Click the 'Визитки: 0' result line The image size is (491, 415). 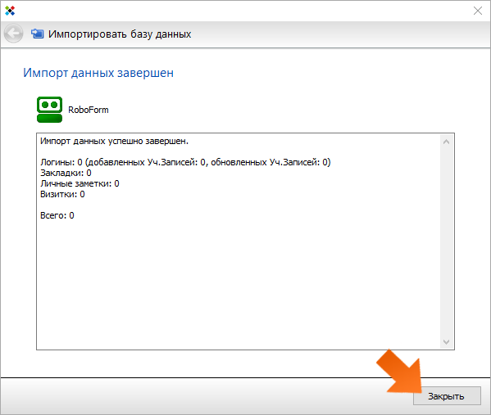(62, 194)
